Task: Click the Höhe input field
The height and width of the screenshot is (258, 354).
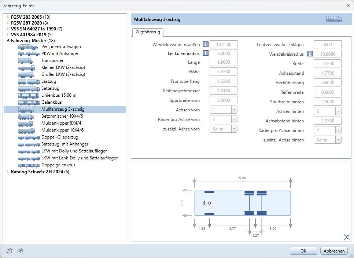Action: (224, 71)
